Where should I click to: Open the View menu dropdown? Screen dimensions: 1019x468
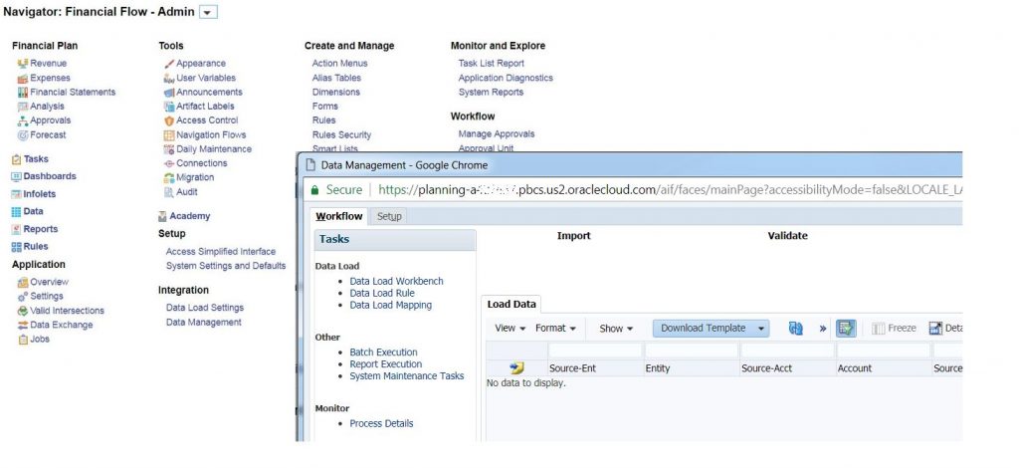(510, 329)
